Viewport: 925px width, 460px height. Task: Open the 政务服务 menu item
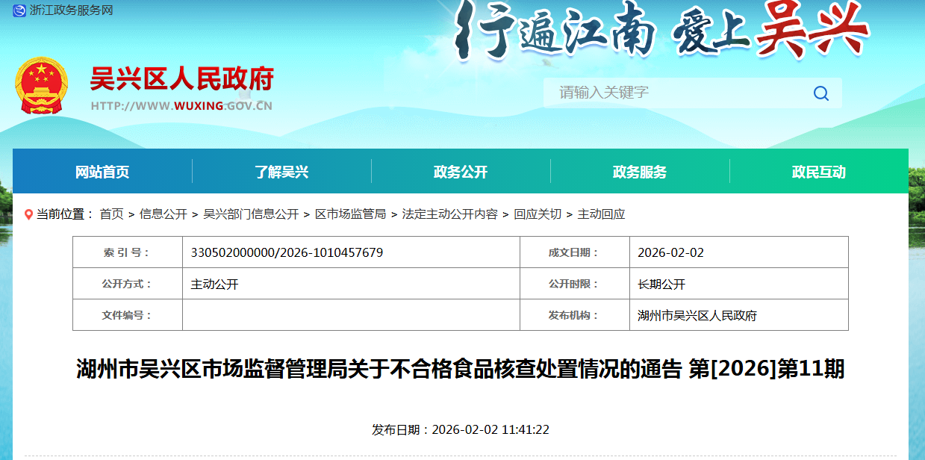point(640,172)
